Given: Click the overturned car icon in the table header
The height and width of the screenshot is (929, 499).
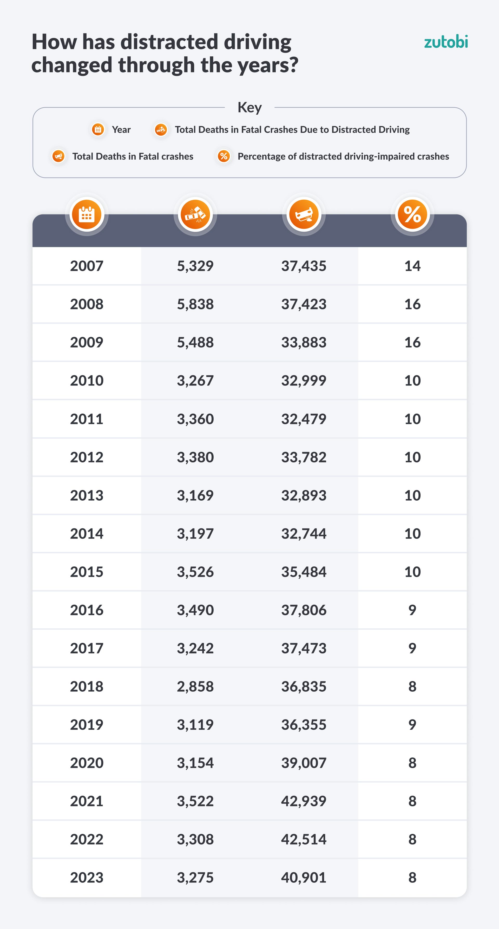Looking at the screenshot, I should tap(304, 215).
